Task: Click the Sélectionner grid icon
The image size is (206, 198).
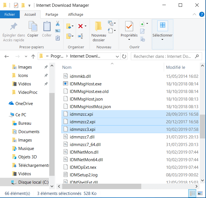Action: (x=162, y=25)
